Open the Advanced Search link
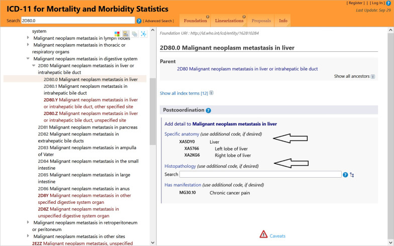 click(159, 21)
